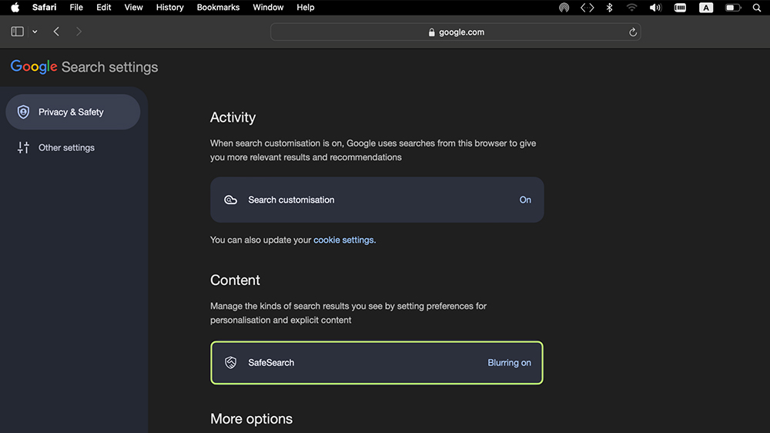
Task: Open the View menu
Action: 133,8
